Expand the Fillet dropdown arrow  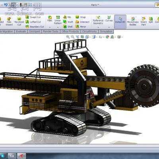[x=50, y=27]
